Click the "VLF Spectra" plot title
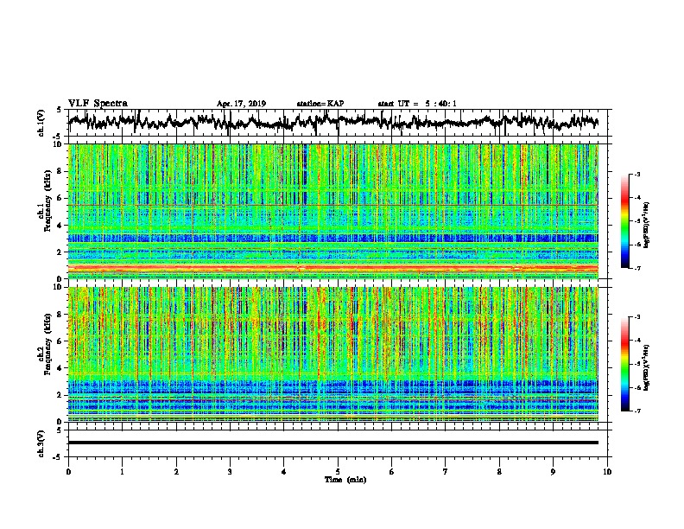The width and height of the screenshot is (684, 529). 98,104
